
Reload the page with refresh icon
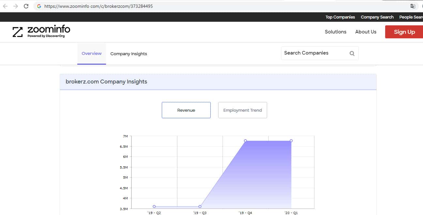[26, 6]
